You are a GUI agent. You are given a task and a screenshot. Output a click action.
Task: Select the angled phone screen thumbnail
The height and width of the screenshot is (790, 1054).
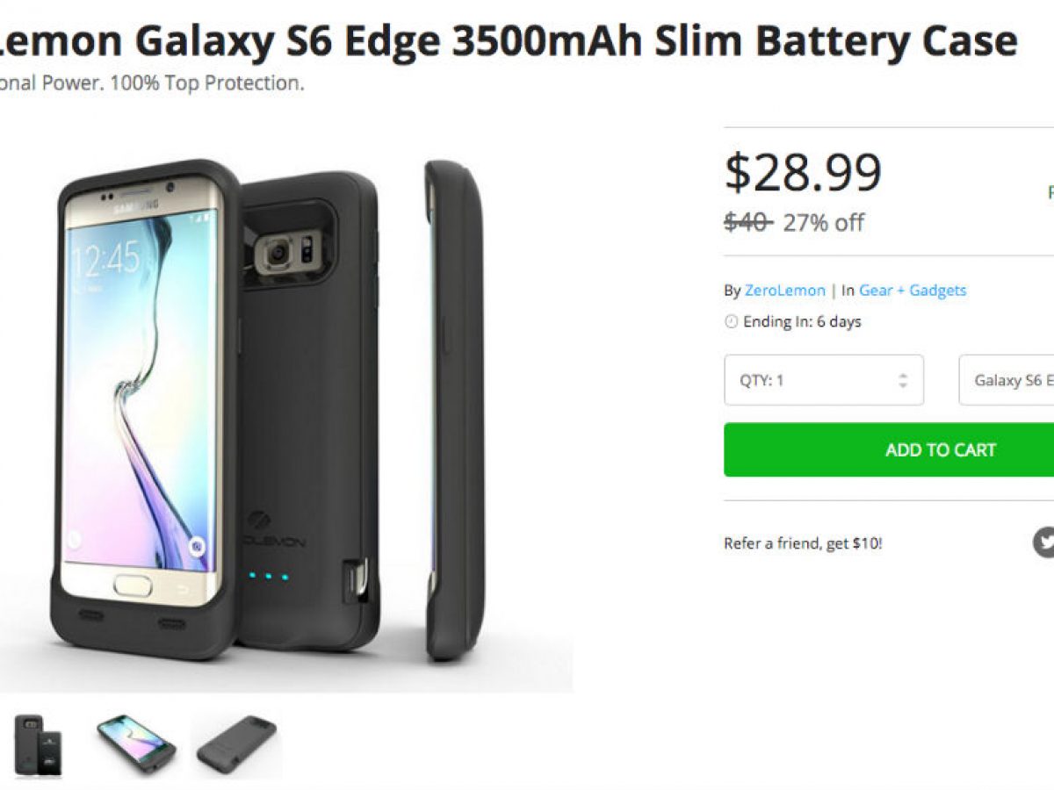[136, 745]
